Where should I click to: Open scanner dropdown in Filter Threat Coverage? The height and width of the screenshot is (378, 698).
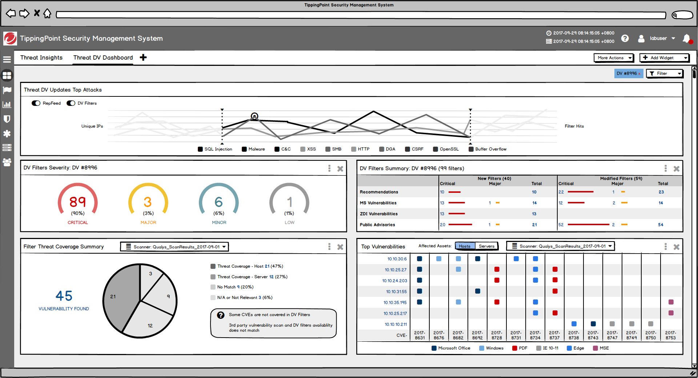click(174, 247)
